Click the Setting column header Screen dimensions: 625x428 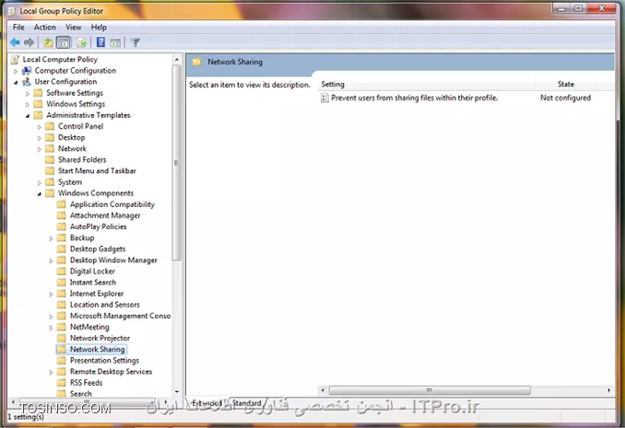click(x=427, y=84)
